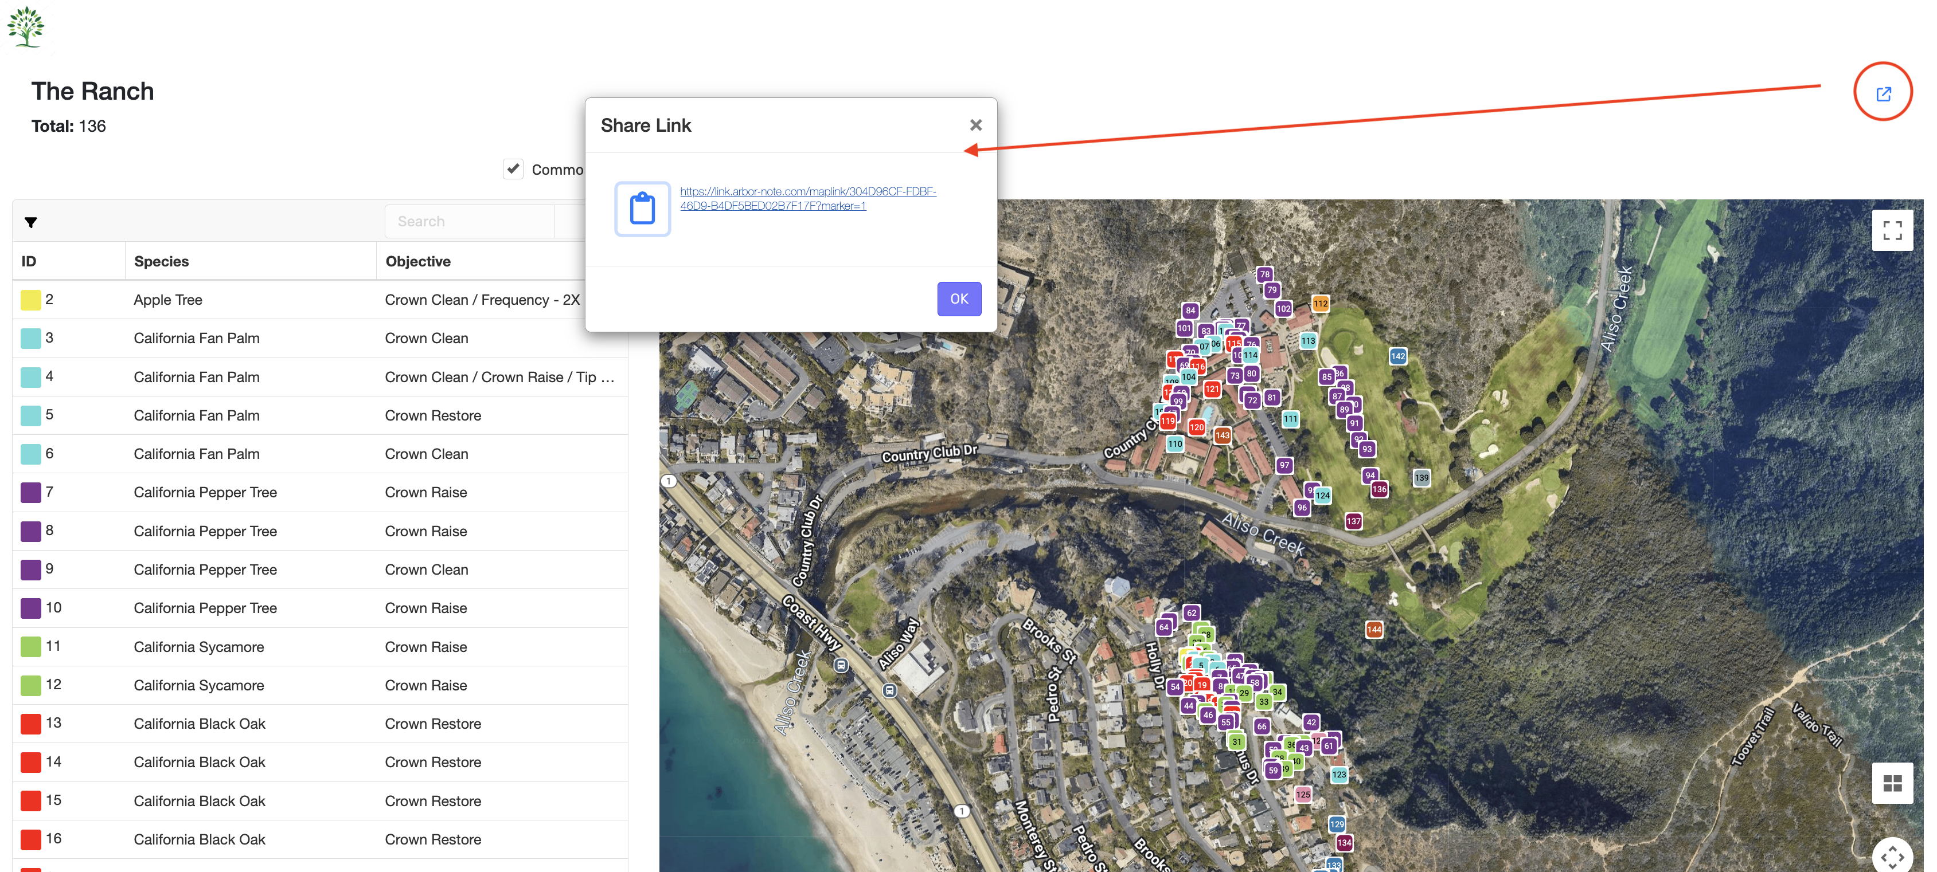Open the table filter funnel icon
The width and height of the screenshot is (1937, 872).
coord(31,222)
